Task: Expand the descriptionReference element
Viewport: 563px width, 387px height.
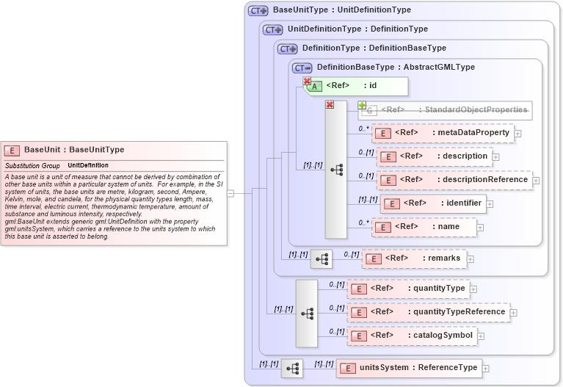Action: (x=536, y=181)
